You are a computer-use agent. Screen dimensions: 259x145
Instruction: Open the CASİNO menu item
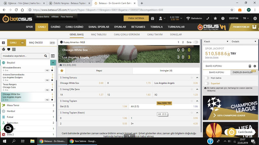click(55, 27)
